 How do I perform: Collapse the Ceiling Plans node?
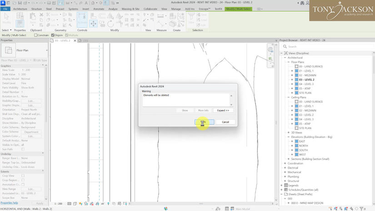click(x=289, y=97)
